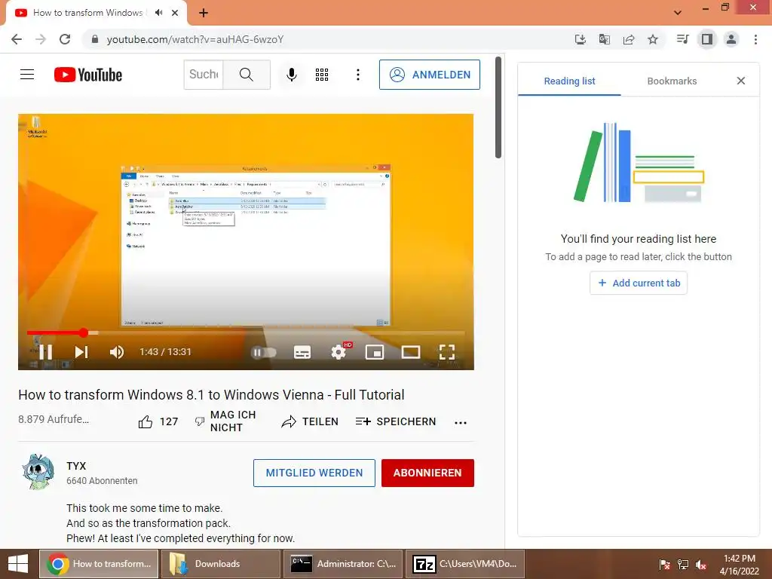This screenshot has height=579, width=772.
Task: Toggle subtitles/closed captions button
Action: (302, 352)
